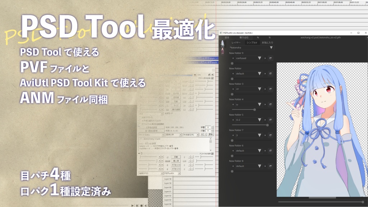Open 中央揃え[中] alignment dropdown
368x207 pixels.
pos(191,135)
